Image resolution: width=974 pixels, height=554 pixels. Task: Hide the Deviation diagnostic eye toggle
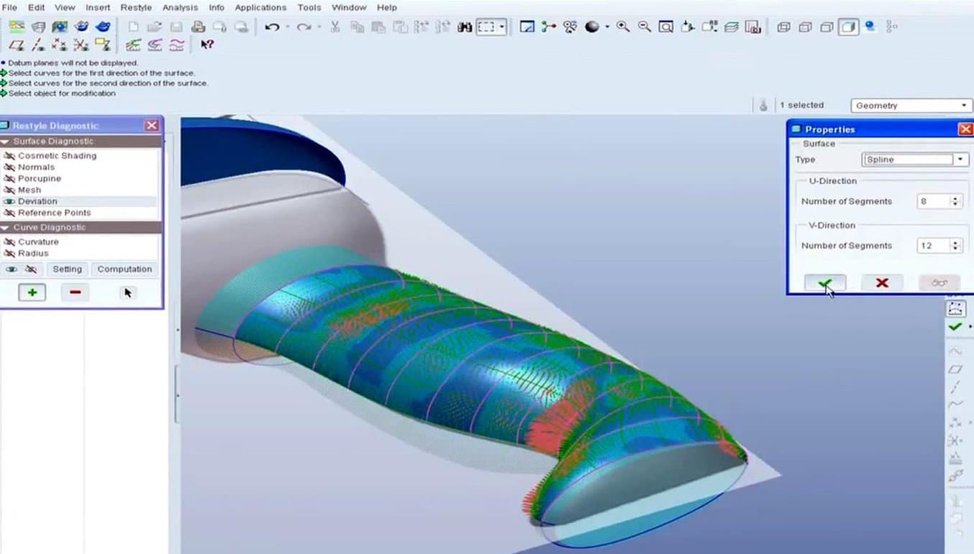9,202
